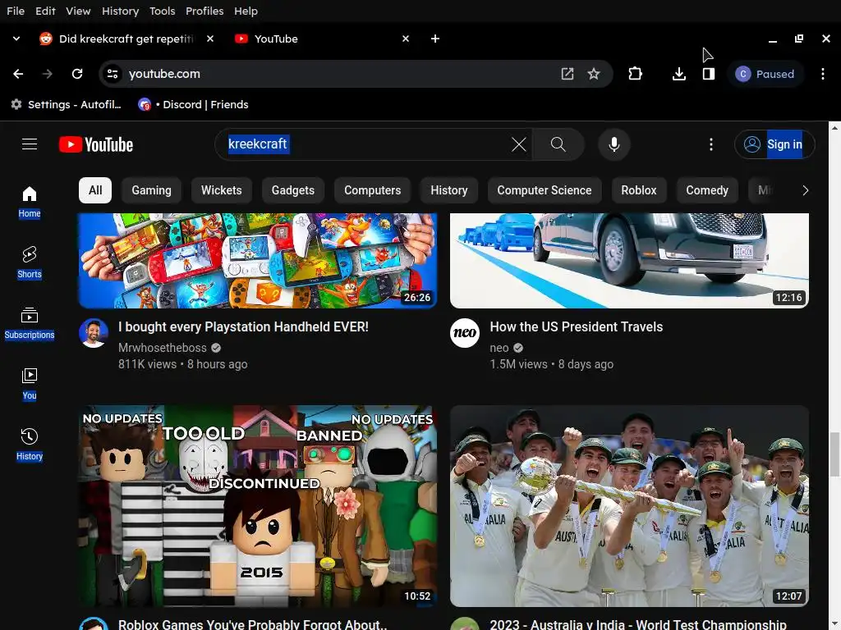
Task: Go back to previous page
Action: (x=18, y=74)
